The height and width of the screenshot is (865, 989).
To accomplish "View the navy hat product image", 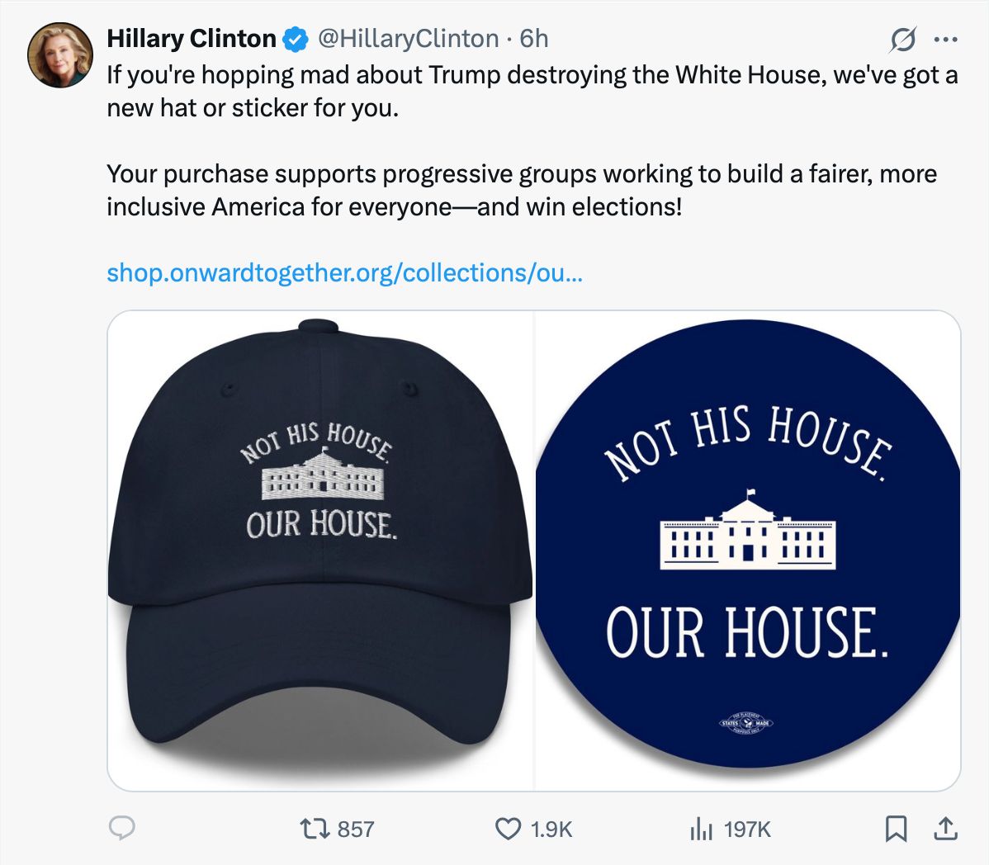I will coord(321,551).
